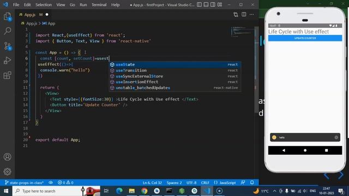Toggle the primary side bar layout icon
The image size is (349, 196).
pyautogui.click(x=199, y=4)
